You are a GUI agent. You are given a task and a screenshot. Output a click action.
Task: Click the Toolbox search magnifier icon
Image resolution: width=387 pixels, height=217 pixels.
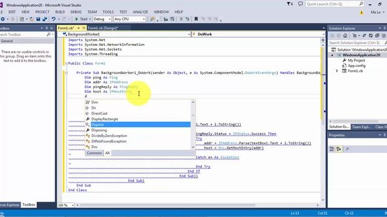(x=48, y=35)
